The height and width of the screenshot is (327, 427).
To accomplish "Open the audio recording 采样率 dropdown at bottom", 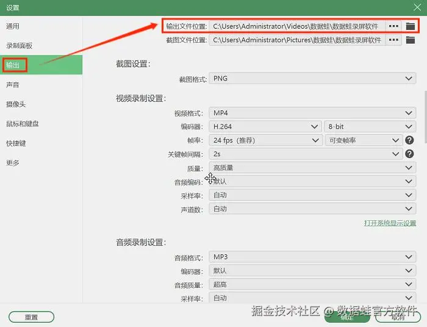I will tap(312, 298).
